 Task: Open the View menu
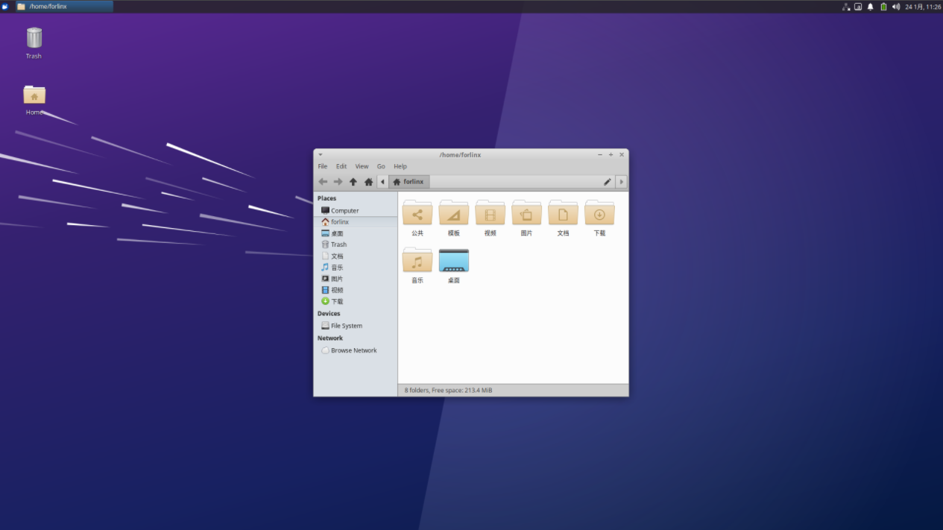coord(362,167)
